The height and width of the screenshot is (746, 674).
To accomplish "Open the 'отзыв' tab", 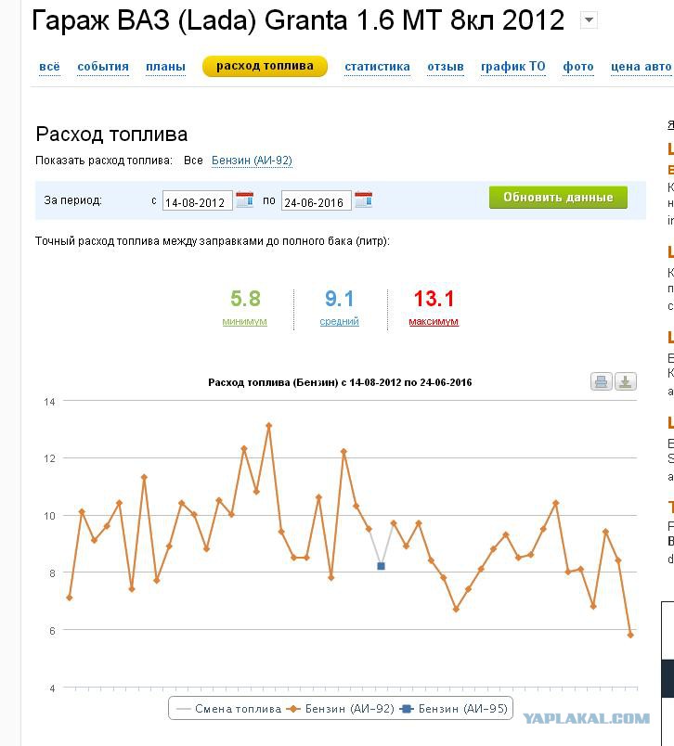I will pos(446,67).
